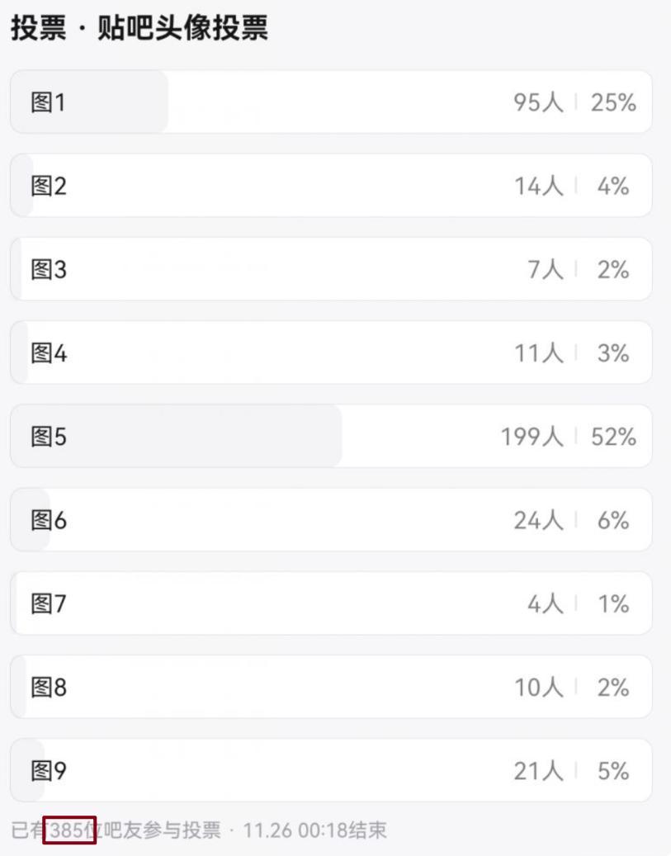This screenshot has width=671, height=856.
Task: Choose the 图7 poll row
Action: pyautogui.click(x=330, y=604)
